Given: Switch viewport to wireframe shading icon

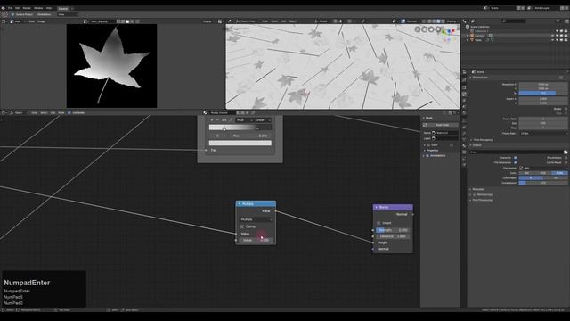Looking at the screenshot, I should point(429,21).
